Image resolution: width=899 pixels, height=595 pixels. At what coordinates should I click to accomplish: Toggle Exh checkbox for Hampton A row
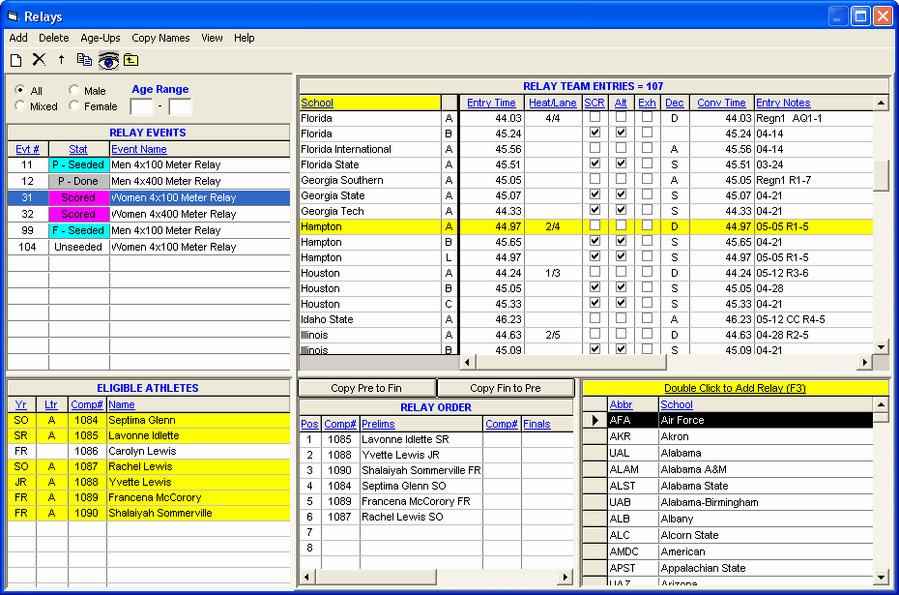tap(647, 225)
